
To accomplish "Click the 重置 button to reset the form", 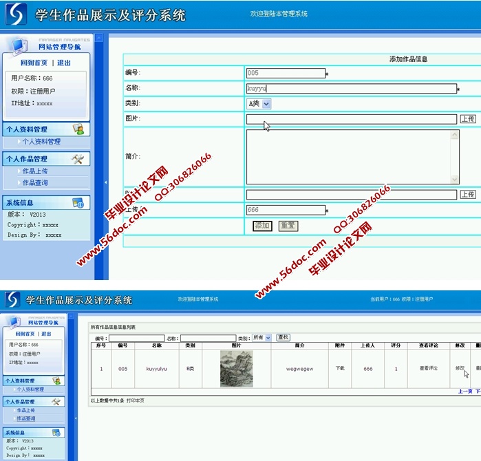I will (x=288, y=226).
